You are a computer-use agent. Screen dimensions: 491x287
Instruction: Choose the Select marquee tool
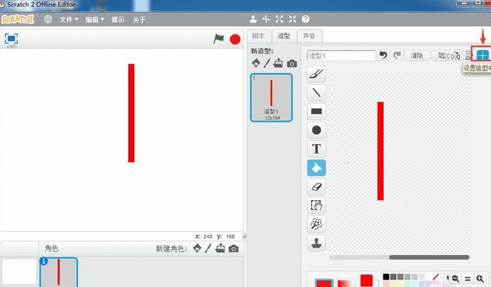click(316, 205)
